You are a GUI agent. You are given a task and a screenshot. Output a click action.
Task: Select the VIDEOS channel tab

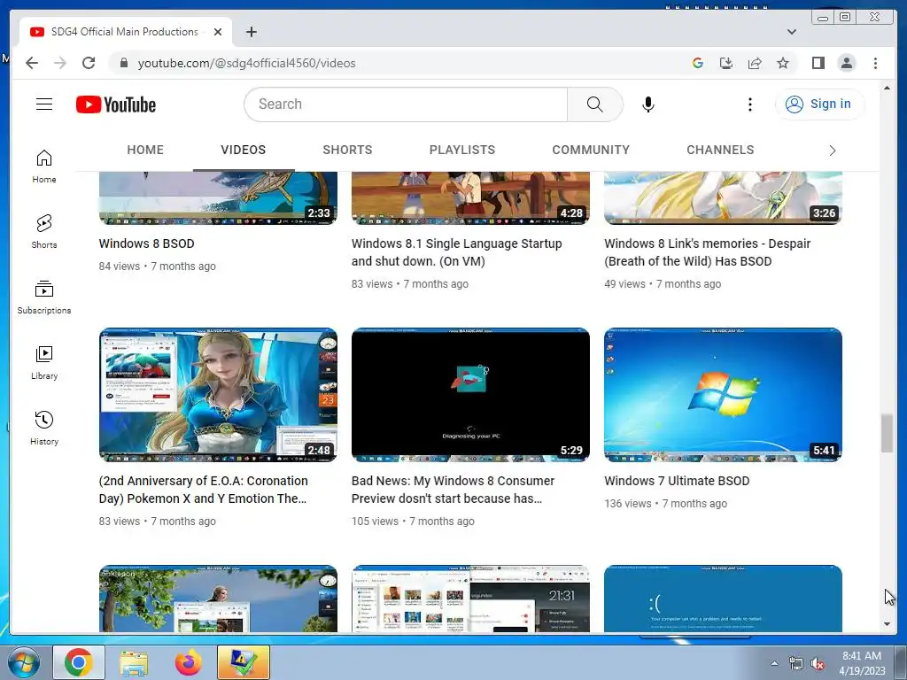coord(243,150)
